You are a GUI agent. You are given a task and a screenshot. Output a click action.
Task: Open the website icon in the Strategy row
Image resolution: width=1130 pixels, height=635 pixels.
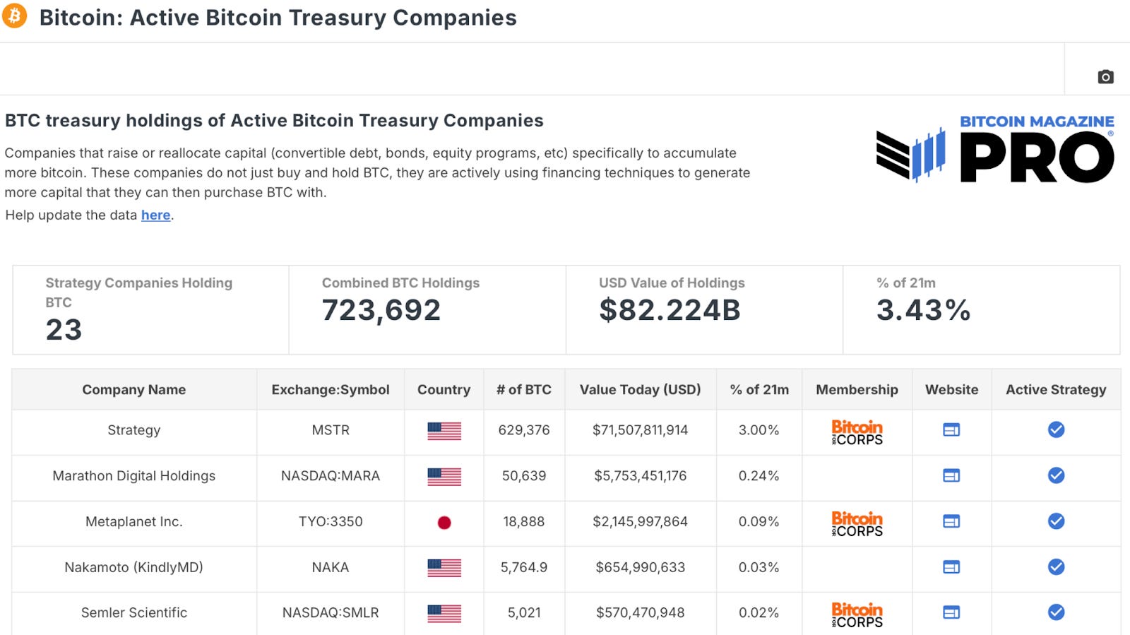(x=951, y=429)
